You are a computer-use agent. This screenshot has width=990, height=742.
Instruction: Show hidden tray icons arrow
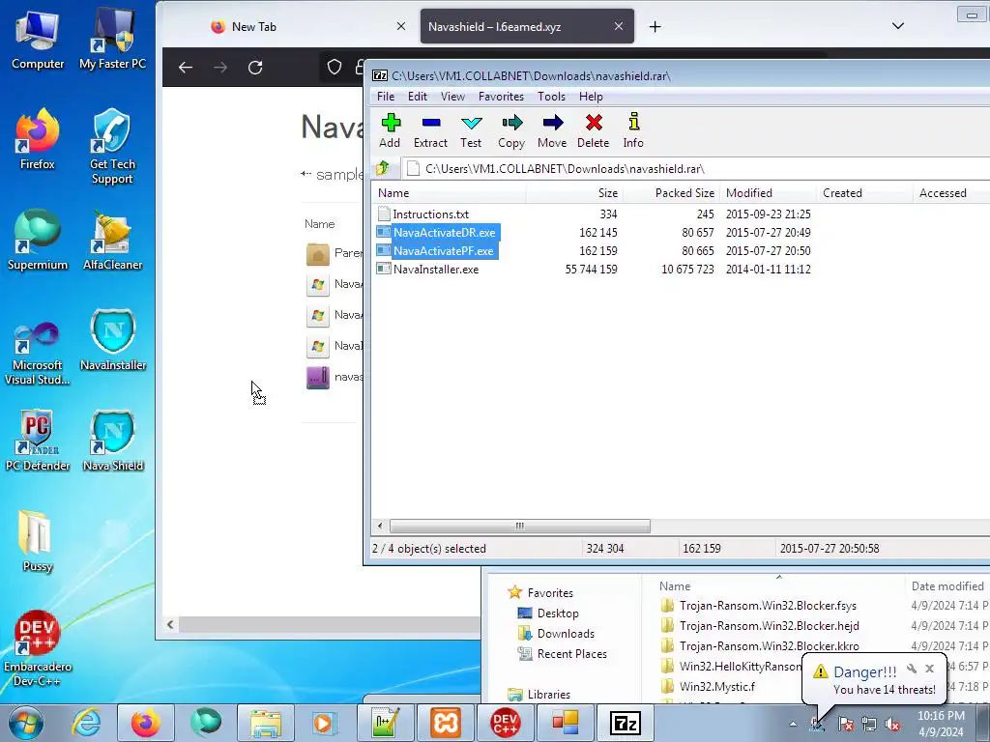click(x=793, y=724)
